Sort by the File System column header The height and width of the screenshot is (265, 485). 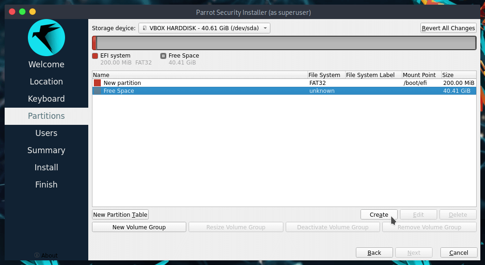tap(325, 75)
